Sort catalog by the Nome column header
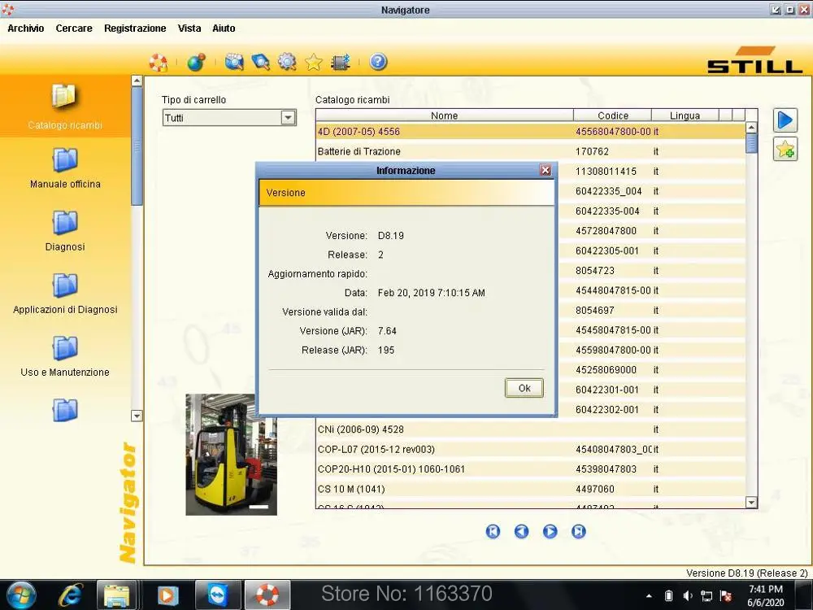The width and height of the screenshot is (813, 610). pos(445,115)
